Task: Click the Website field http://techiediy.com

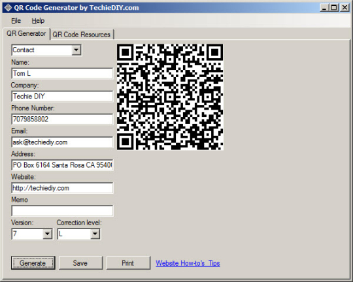Action: tap(62, 188)
